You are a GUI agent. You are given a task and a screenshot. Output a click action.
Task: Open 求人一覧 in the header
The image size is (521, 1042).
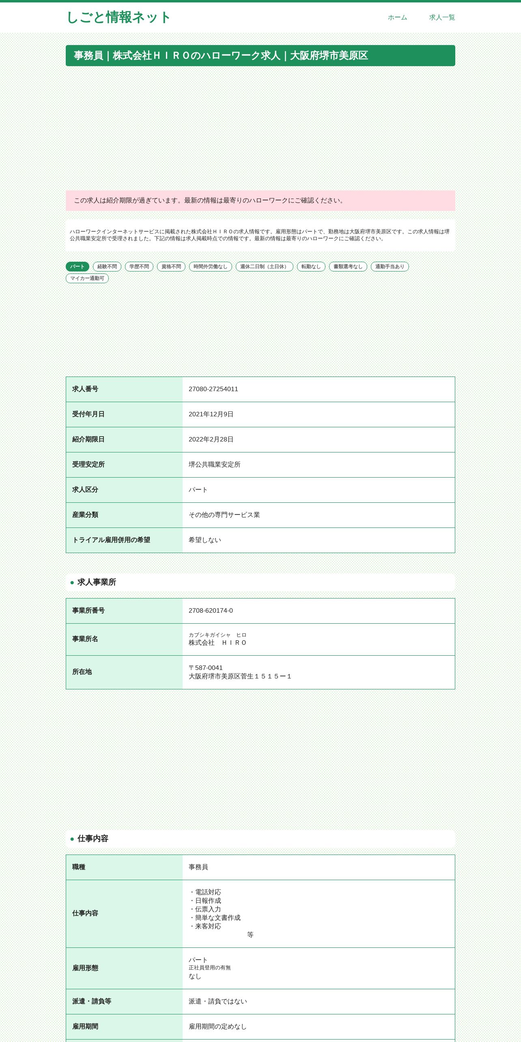click(x=442, y=17)
